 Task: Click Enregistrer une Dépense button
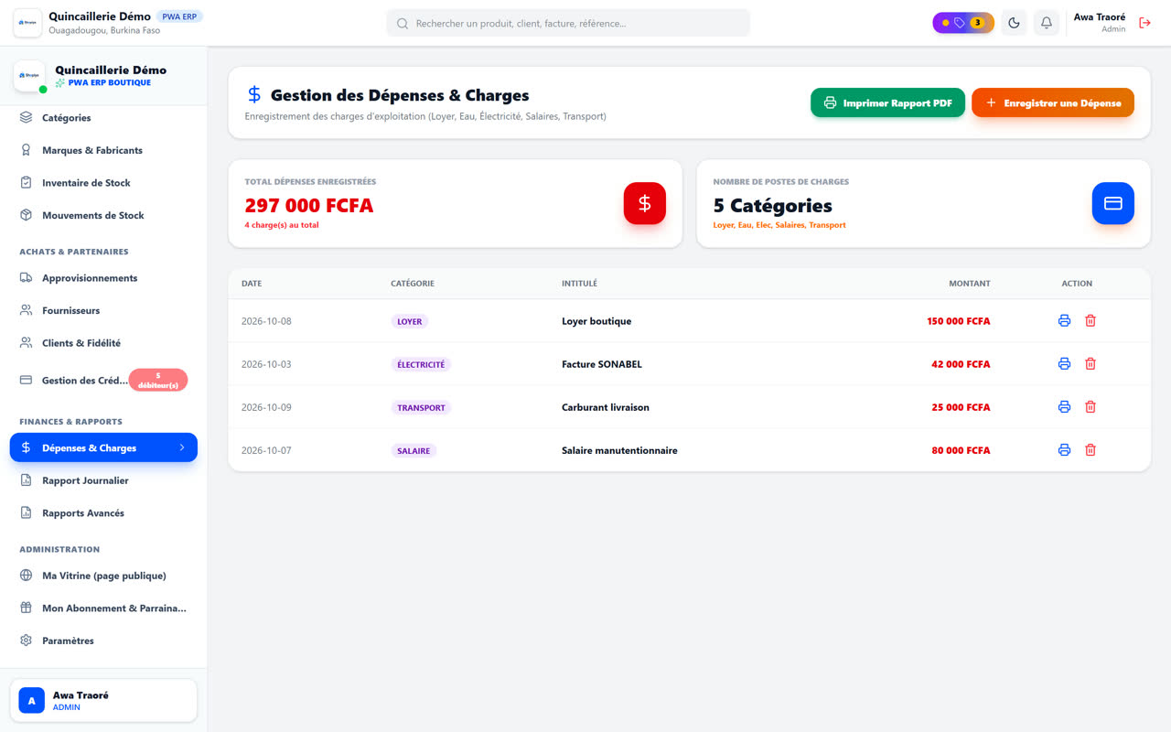1053,103
